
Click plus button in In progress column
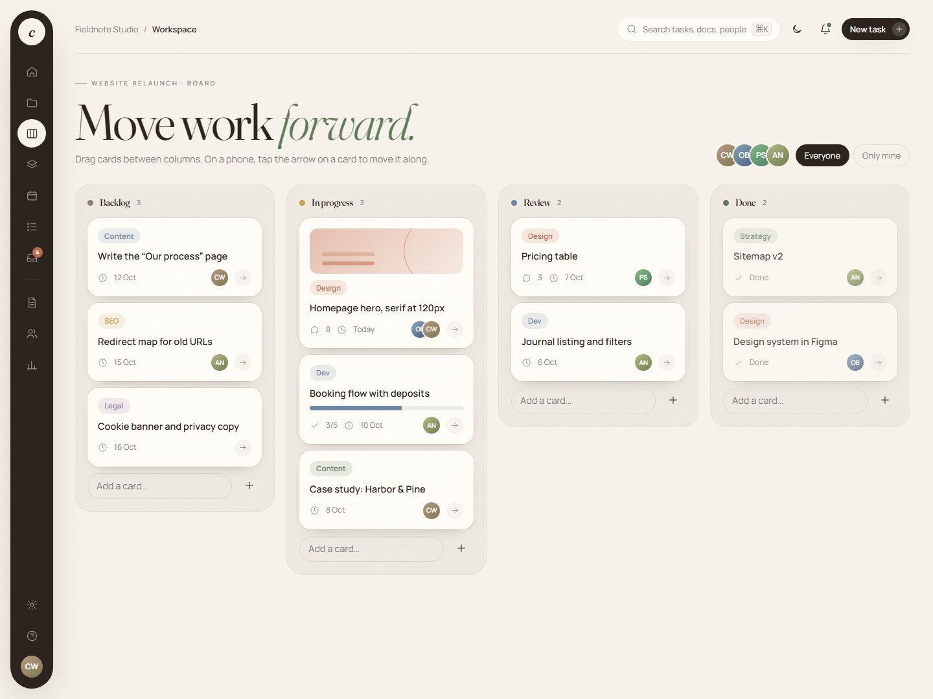(461, 548)
